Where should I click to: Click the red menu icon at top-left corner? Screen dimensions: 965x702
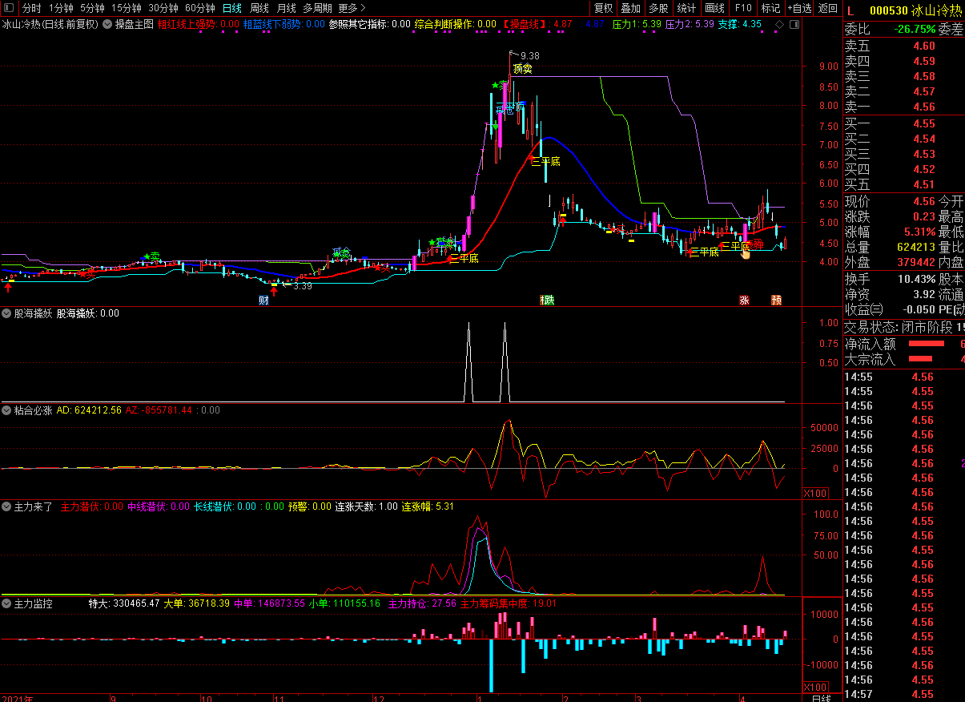9,8
